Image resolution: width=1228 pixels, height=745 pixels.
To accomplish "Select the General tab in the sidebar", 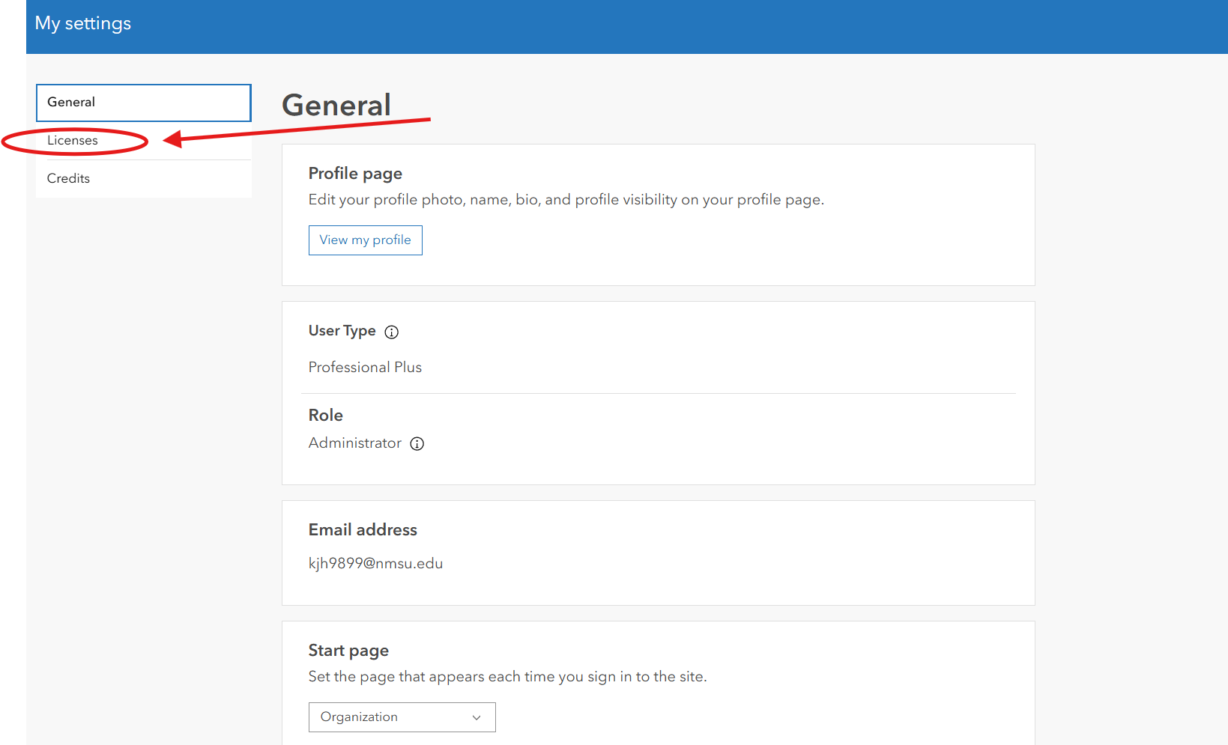I will tap(143, 103).
